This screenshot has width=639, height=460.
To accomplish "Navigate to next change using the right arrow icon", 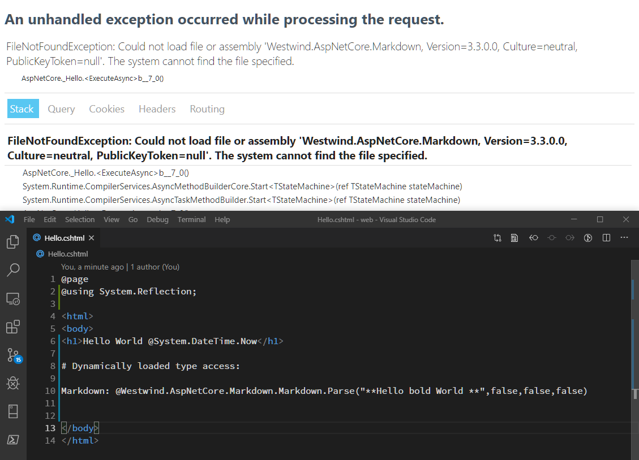I will click(x=570, y=238).
